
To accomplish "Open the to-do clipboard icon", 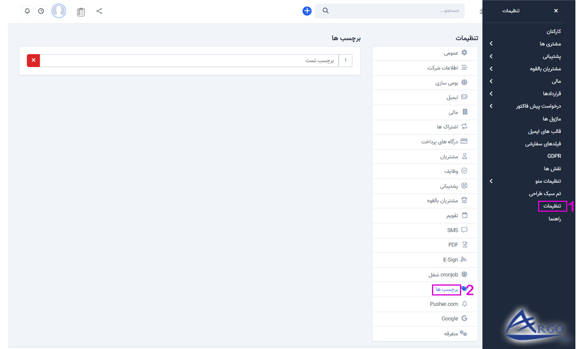I will pos(80,10).
